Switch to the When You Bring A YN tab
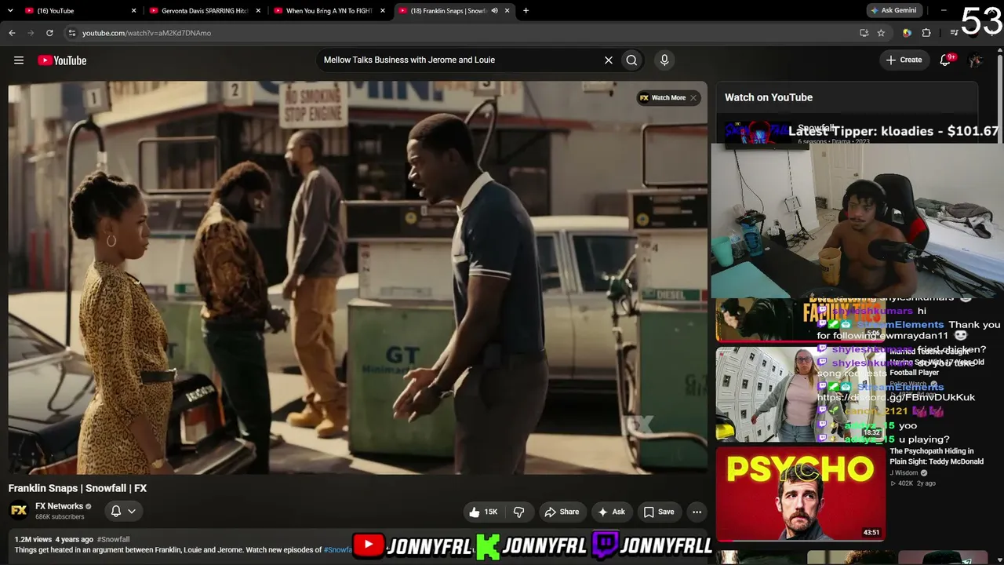1004x565 pixels. (329, 11)
